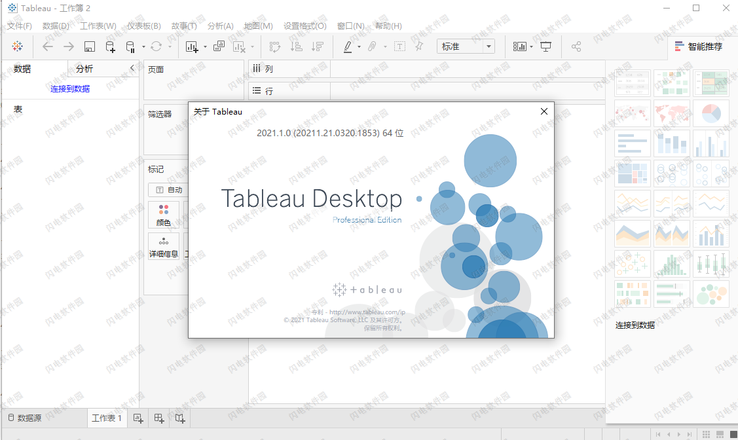738x440 pixels.
Task: Click the version text 2021.1.0 in About dialog
Action: [330, 133]
